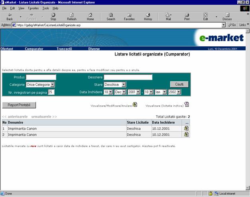Go to the Home page icon
The height and width of the screenshot is (197, 250).
click(90, 15)
